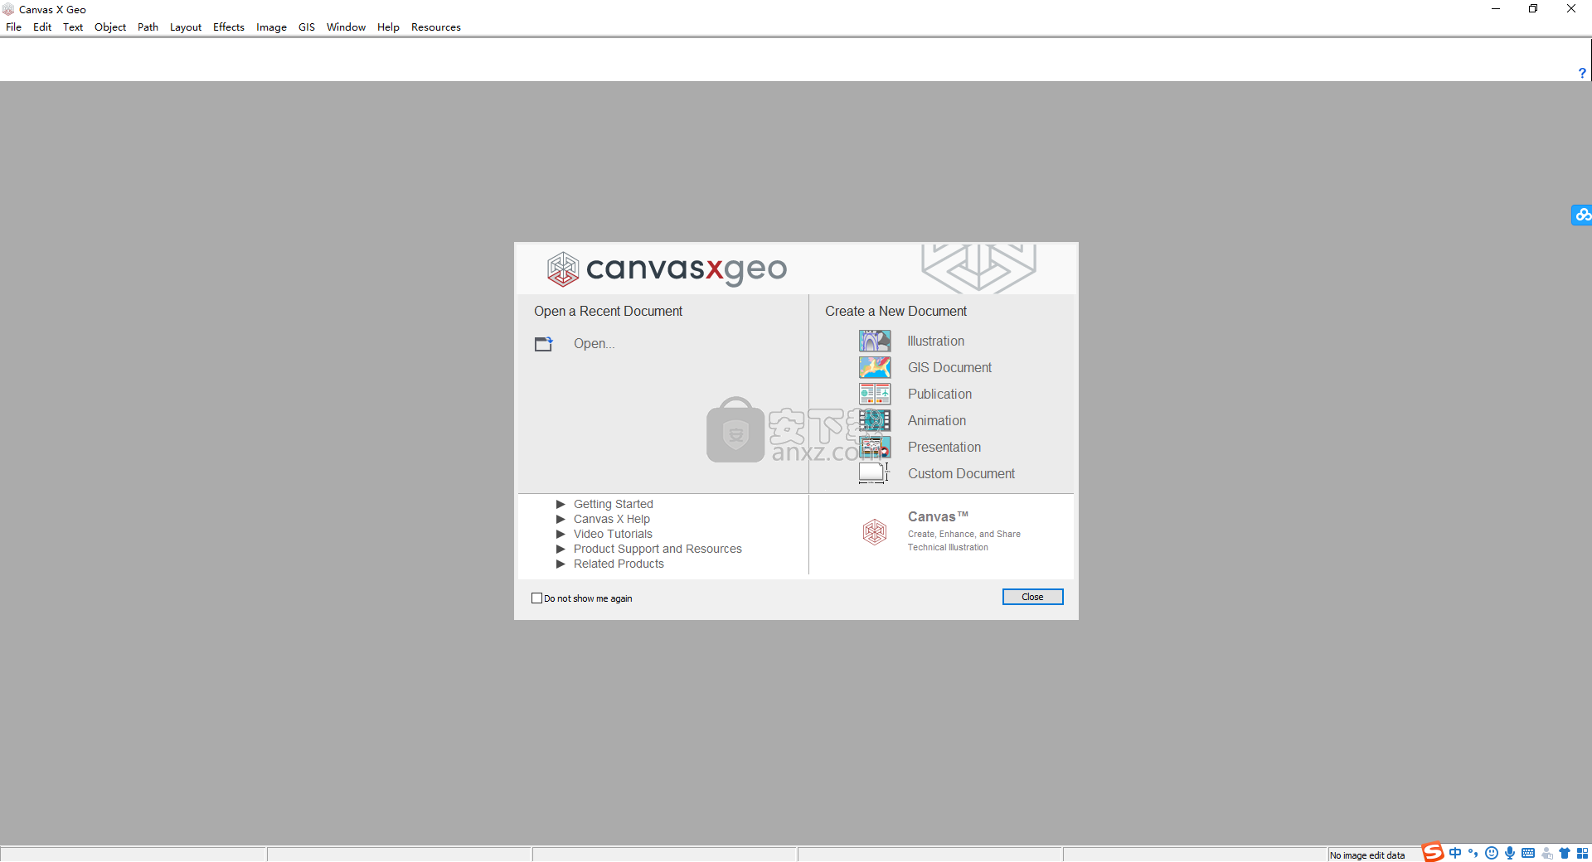1592x862 pixels.
Task: Close the welcome dialog with Close button
Action: tap(1032, 597)
